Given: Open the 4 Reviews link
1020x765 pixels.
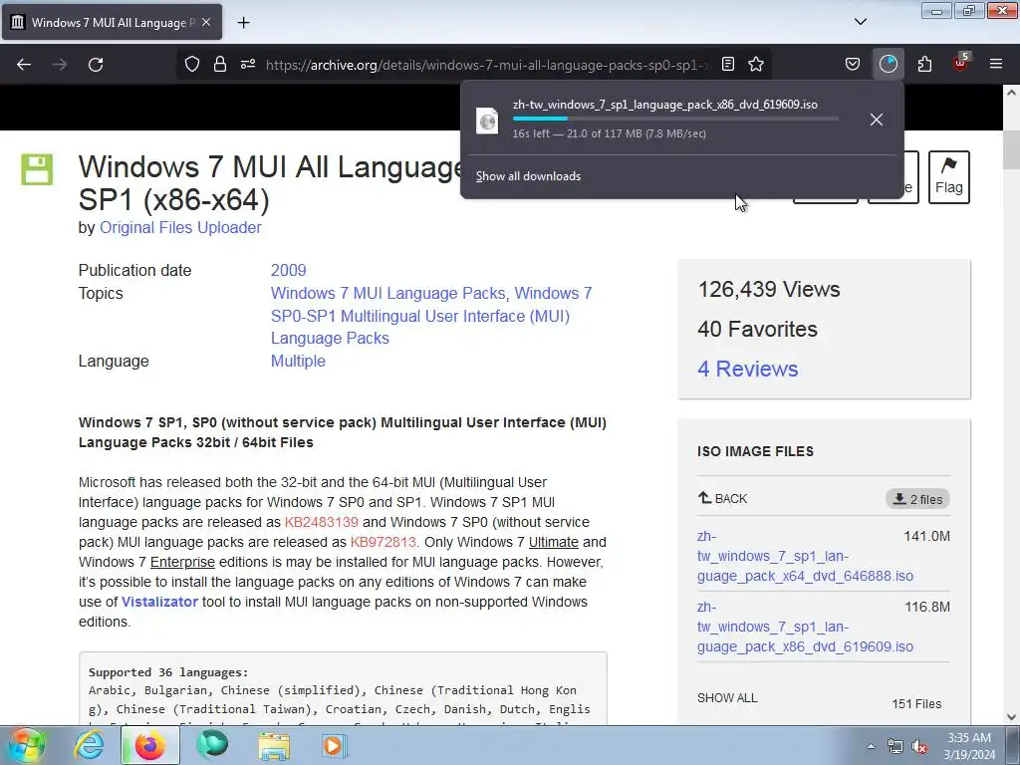Looking at the screenshot, I should (x=747, y=369).
